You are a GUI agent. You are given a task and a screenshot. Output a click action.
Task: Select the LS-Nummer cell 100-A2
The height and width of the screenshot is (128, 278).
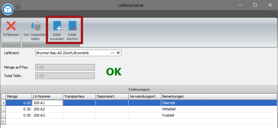(x=47, y=109)
